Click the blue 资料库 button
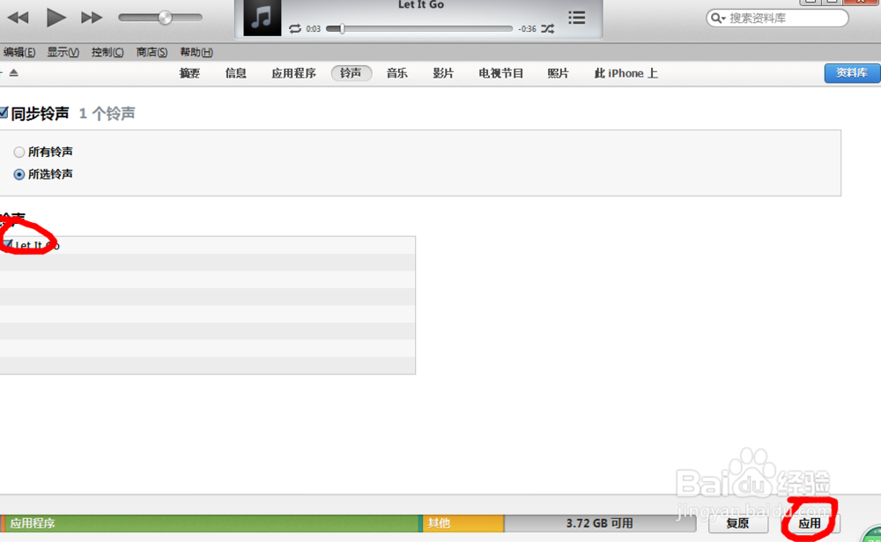Viewport: 881px width, 542px height. click(852, 73)
